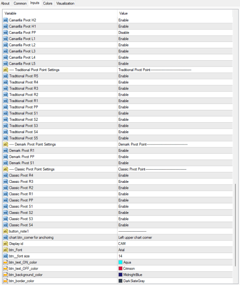Open the Colors tab
This screenshot has height=285, width=240.
point(47,3)
